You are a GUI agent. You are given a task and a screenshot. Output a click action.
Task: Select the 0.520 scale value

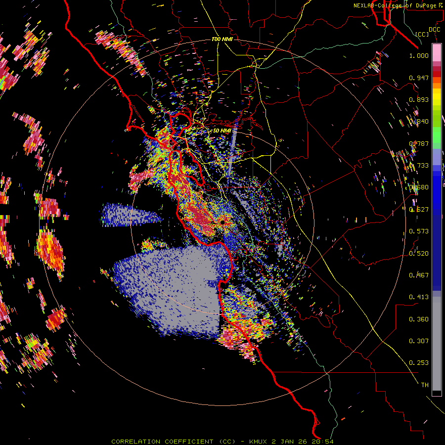coord(419,254)
